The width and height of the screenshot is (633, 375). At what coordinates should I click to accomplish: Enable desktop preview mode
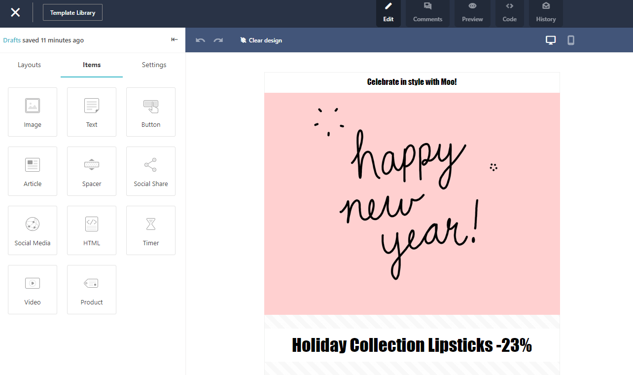(551, 40)
